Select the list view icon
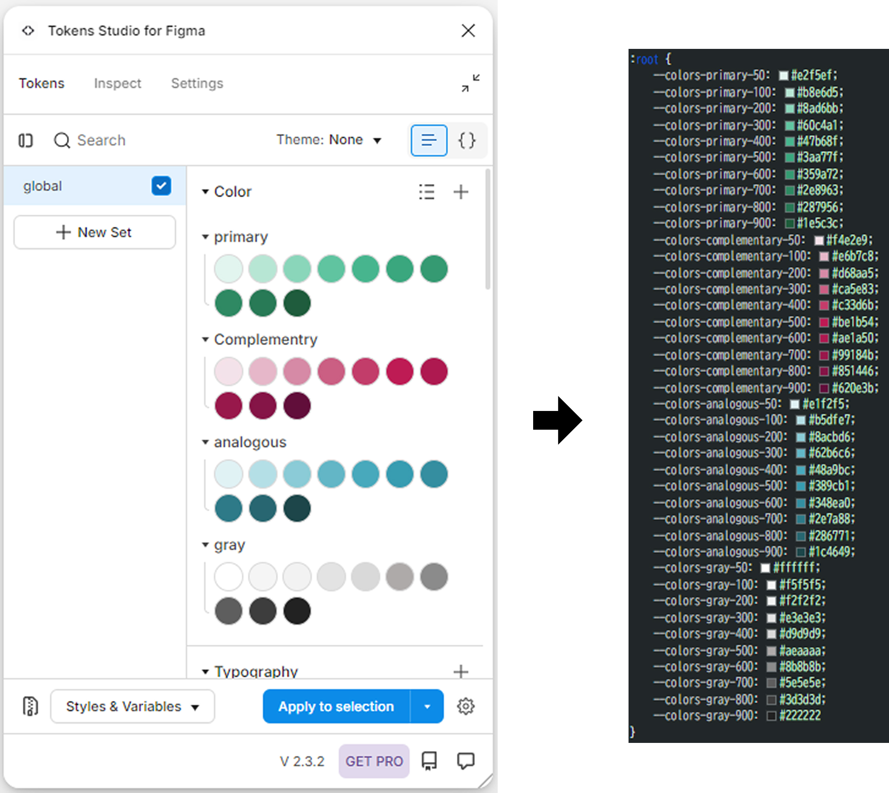889x793 pixels. 428,140
